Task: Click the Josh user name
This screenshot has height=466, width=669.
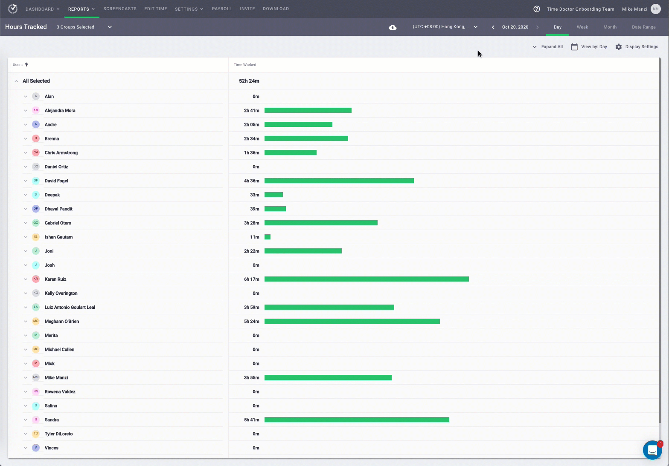Action: (49, 265)
